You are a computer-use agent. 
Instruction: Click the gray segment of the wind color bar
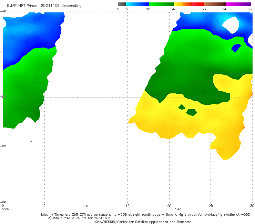122,4
